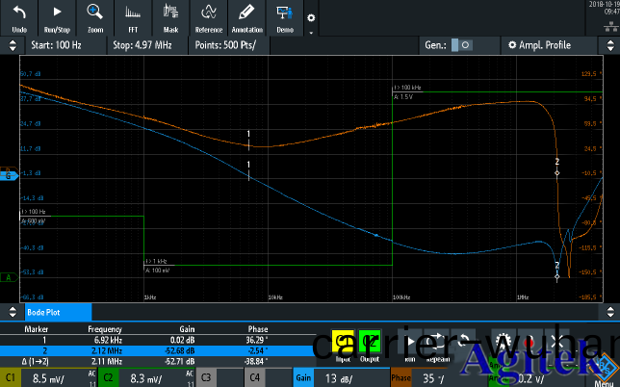Launch the Demo mode icon
The width and height of the screenshot is (620, 387).
[284, 17]
